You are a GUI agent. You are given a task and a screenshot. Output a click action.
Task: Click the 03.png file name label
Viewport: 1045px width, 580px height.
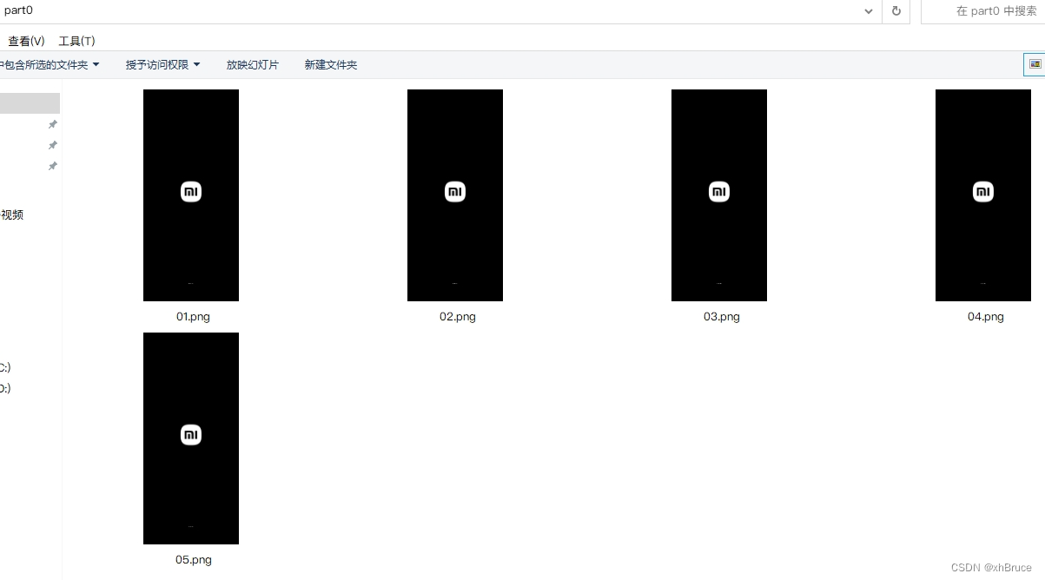tap(722, 317)
